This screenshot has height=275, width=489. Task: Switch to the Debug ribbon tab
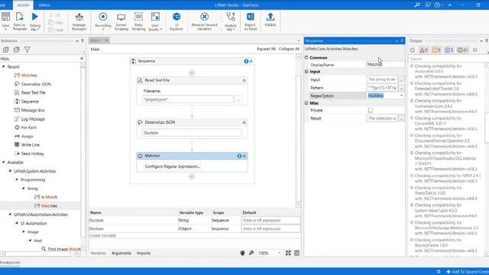44,5
